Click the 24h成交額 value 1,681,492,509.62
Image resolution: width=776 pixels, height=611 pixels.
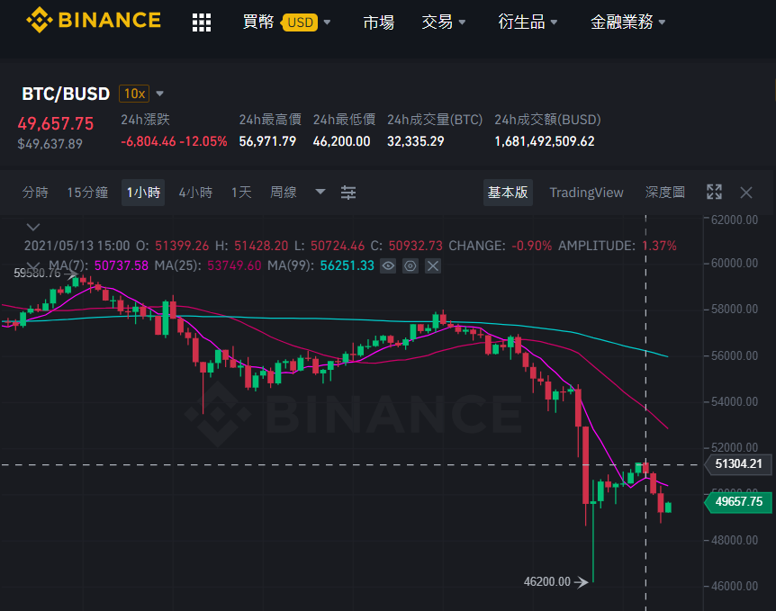click(545, 141)
